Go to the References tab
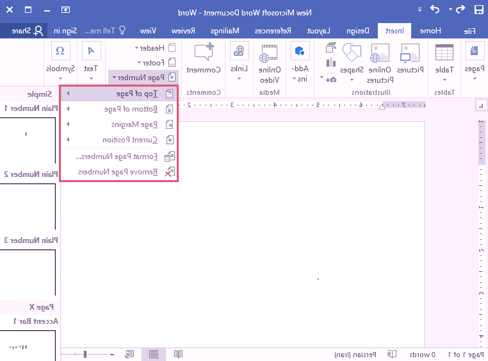488x361 pixels. (x=273, y=31)
